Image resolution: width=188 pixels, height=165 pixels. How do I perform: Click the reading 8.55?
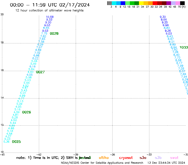click(46, 28)
